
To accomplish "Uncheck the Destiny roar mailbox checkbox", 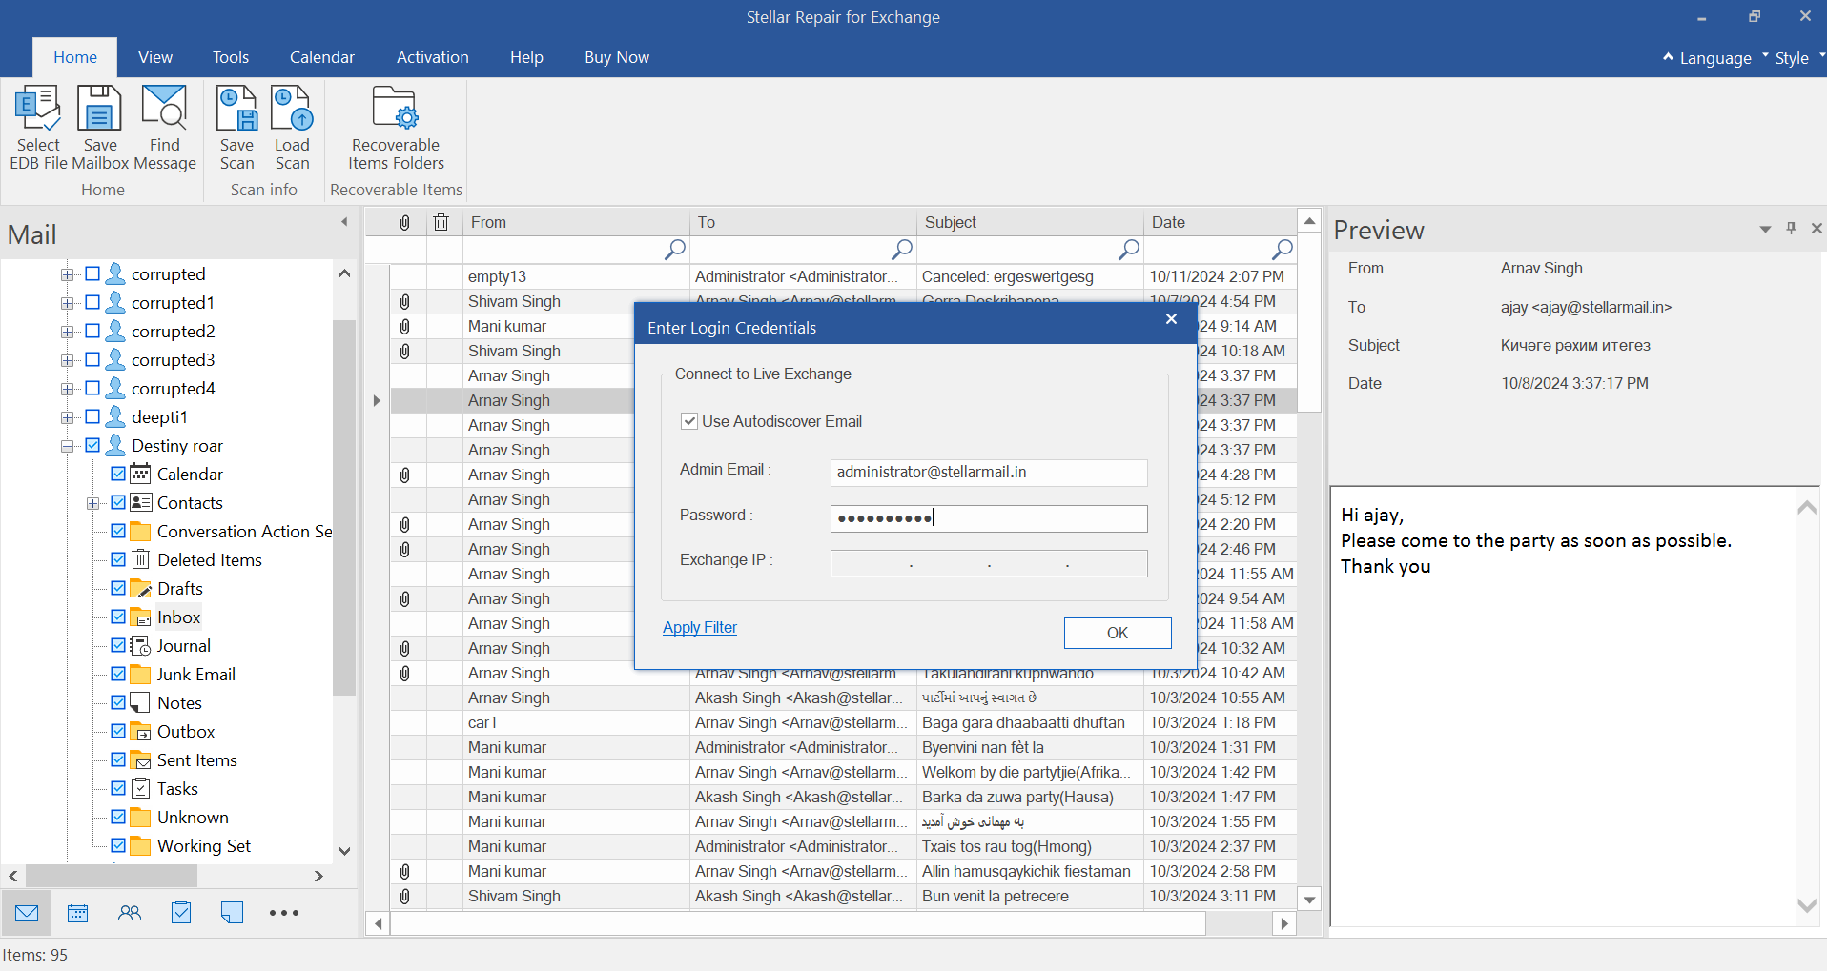I will (92, 445).
